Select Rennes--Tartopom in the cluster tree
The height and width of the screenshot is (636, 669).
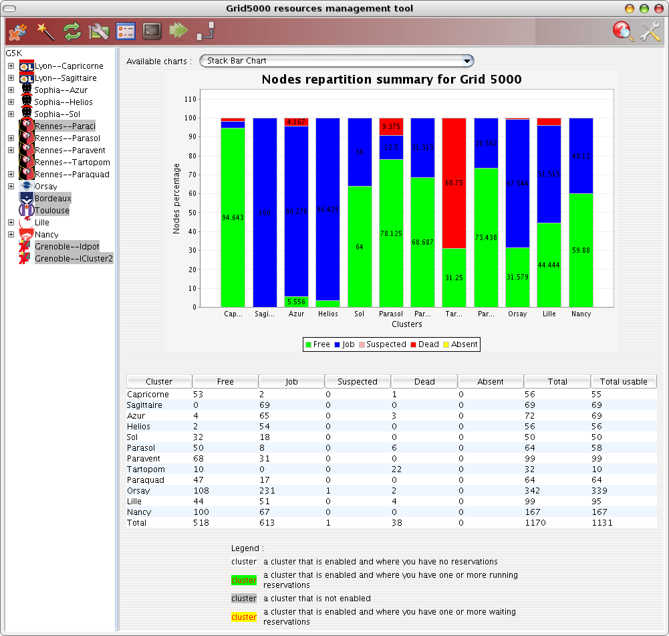72,163
